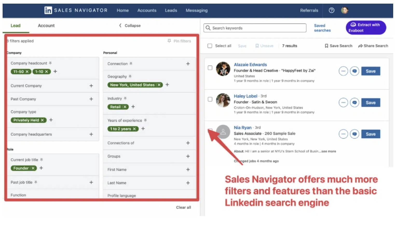This screenshot has width=395, height=229.
Task: Open the user profile avatar menu
Action: pyautogui.click(x=344, y=10)
